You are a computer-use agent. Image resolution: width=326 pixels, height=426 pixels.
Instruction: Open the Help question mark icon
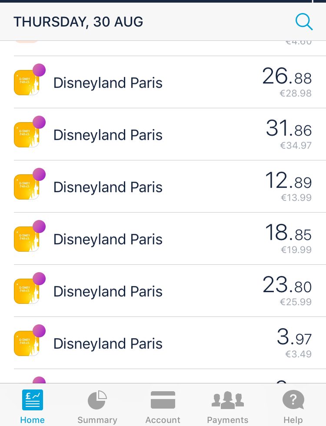[x=293, y=400]
